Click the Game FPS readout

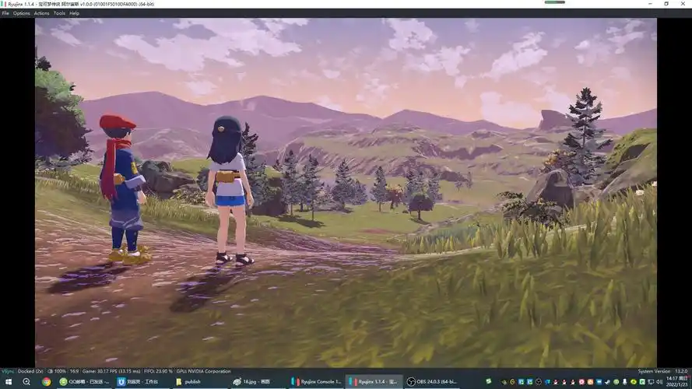[x=111, y=371]
